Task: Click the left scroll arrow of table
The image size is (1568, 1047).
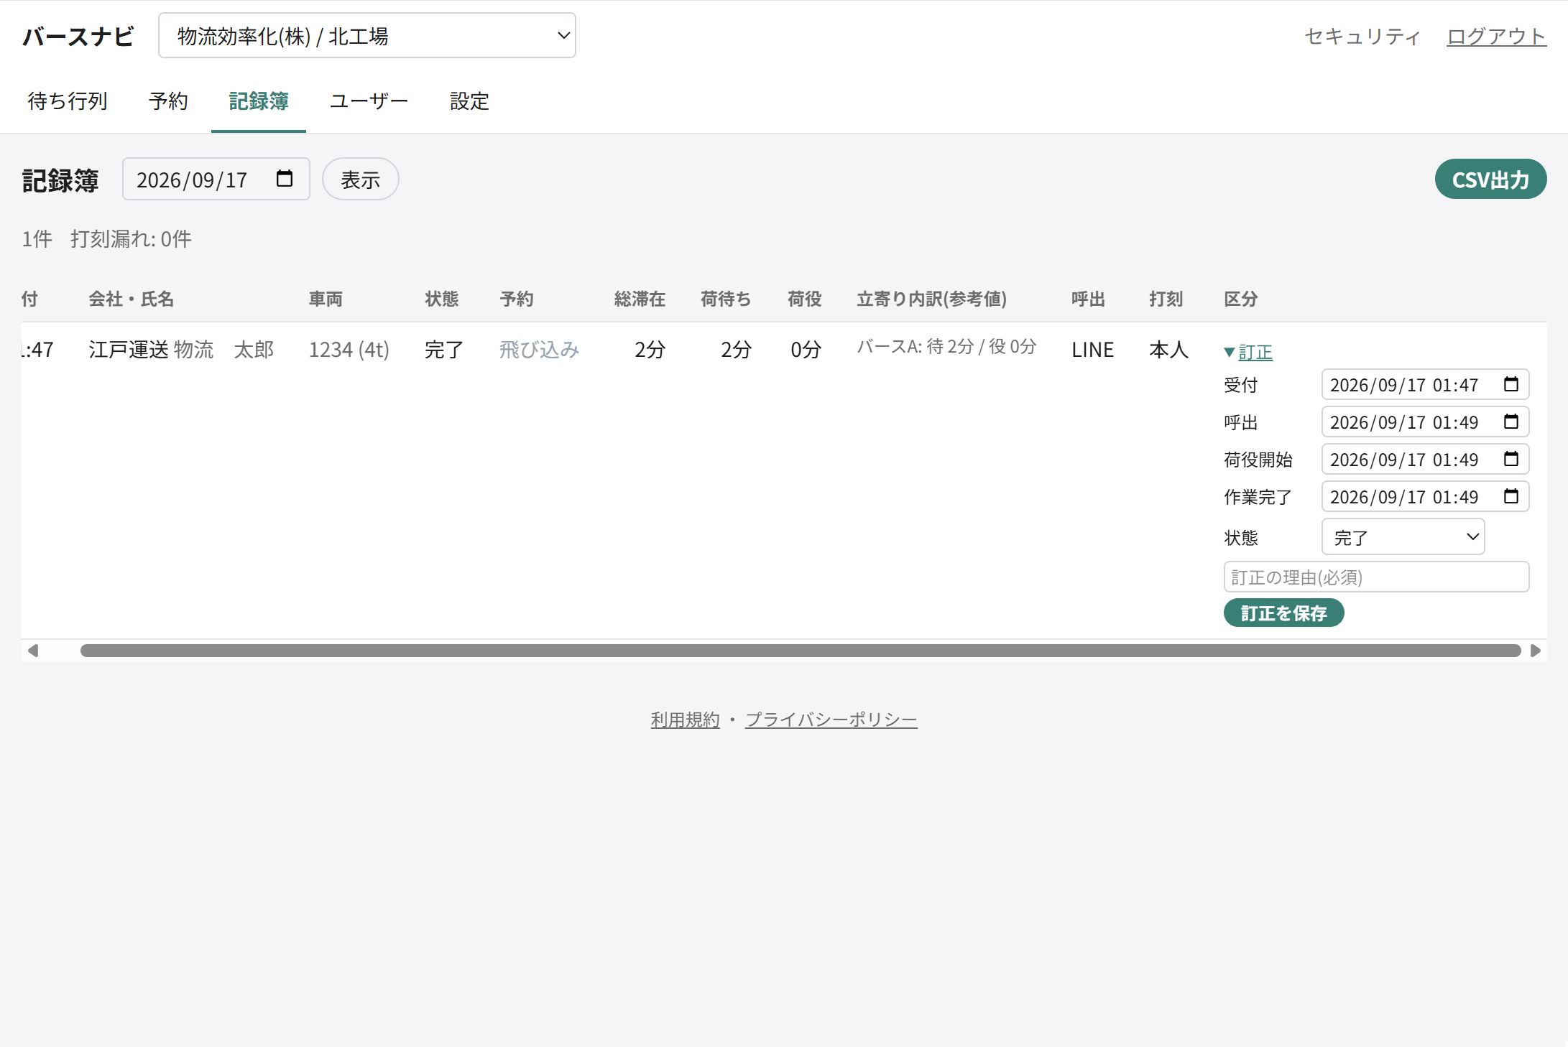Action: point(32,651)
